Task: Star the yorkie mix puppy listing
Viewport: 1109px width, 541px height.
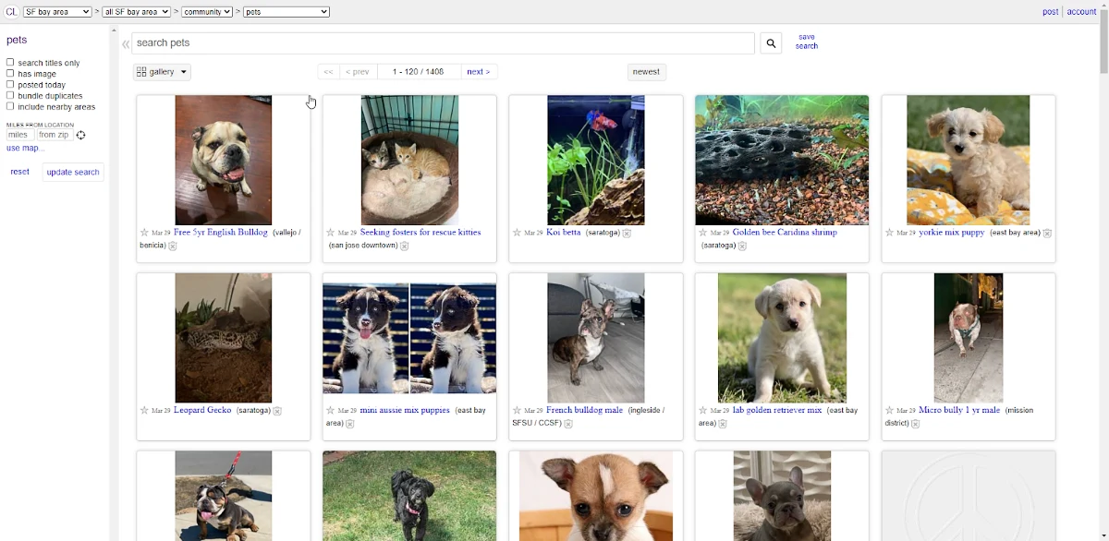Action: [889, 233]
